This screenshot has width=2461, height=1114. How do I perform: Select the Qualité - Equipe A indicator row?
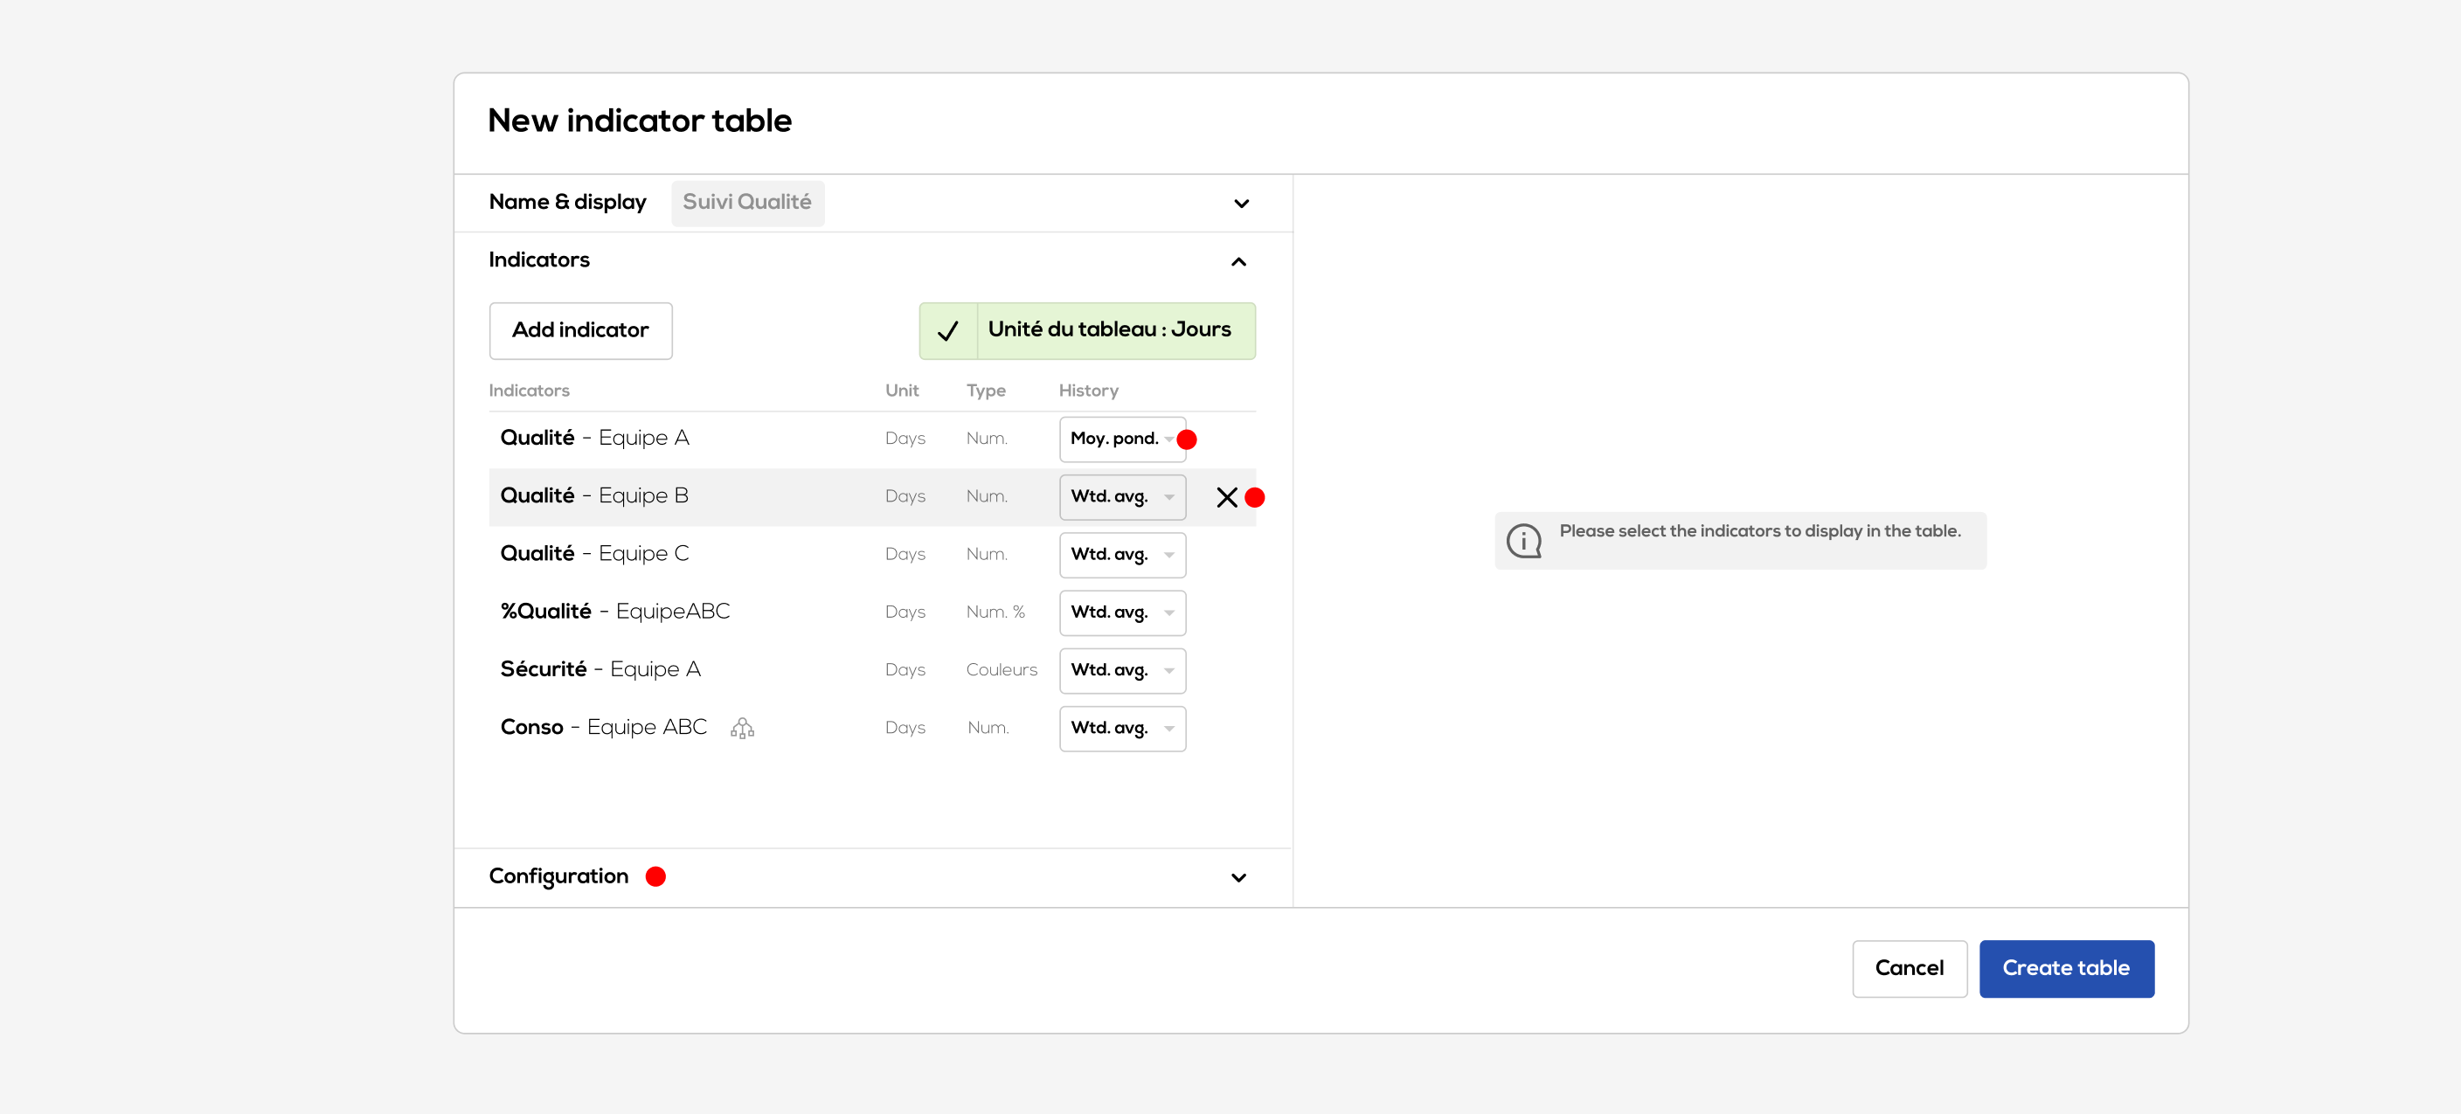669,439
